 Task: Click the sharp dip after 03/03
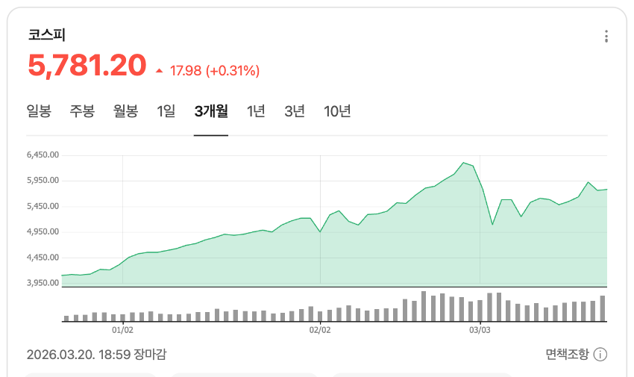pos(492,224)
